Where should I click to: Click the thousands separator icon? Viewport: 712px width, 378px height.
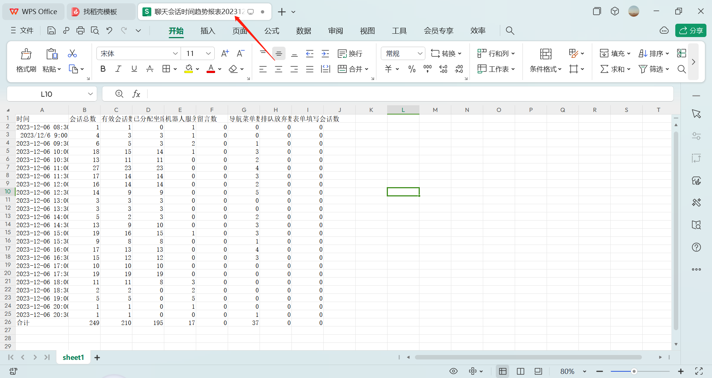tap(428, 69)
